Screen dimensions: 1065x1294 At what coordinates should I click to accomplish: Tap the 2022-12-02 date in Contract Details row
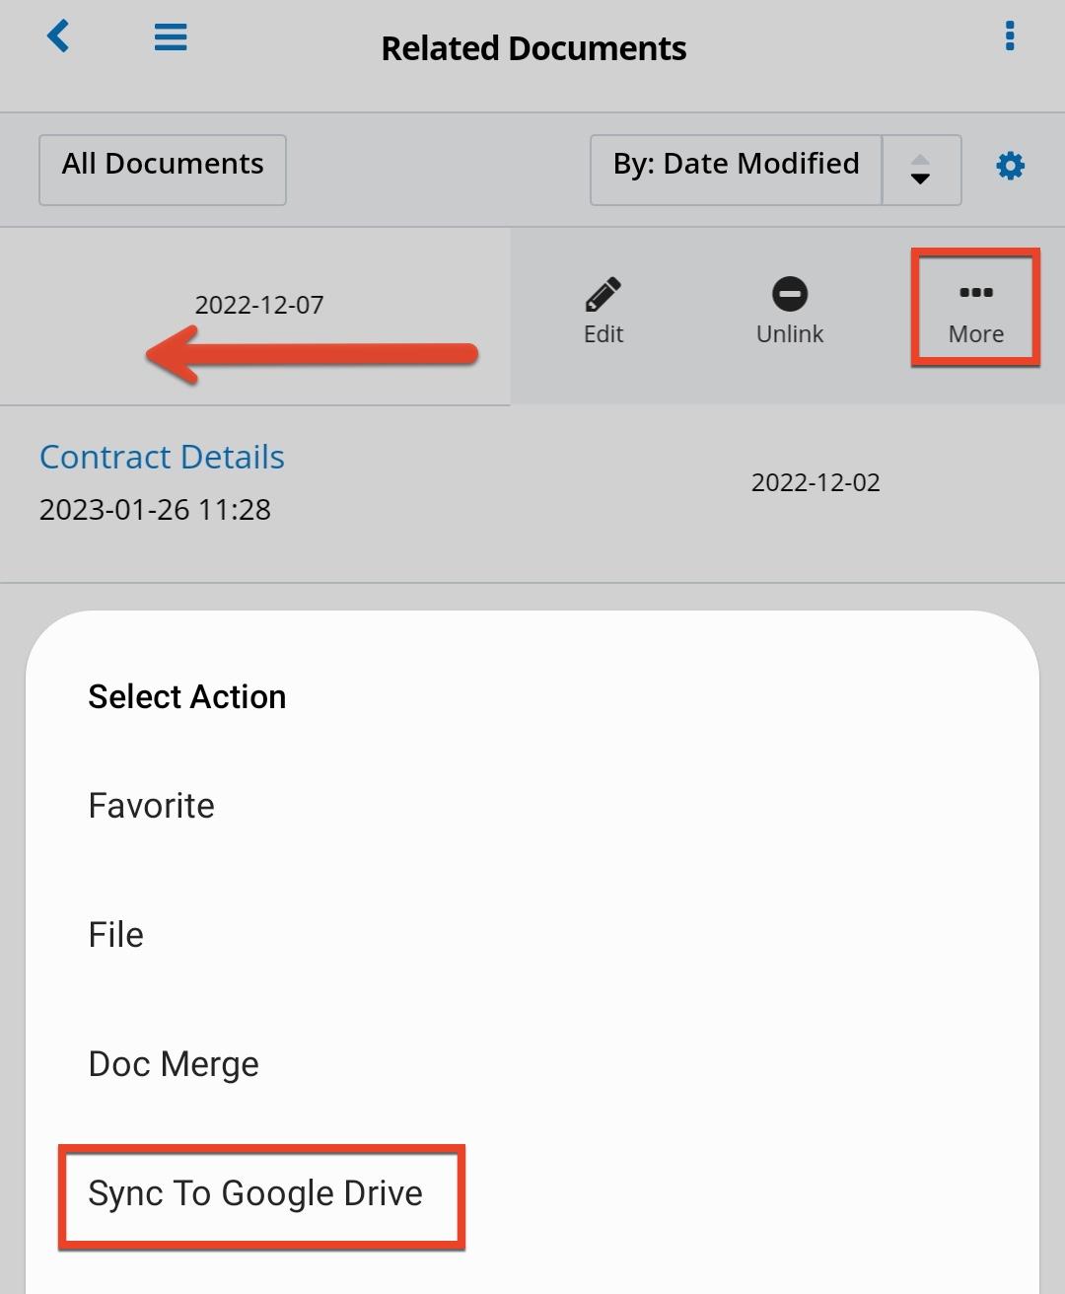click(816, 482)
